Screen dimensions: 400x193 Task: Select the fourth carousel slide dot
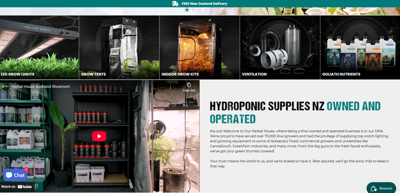coord(206,10)
